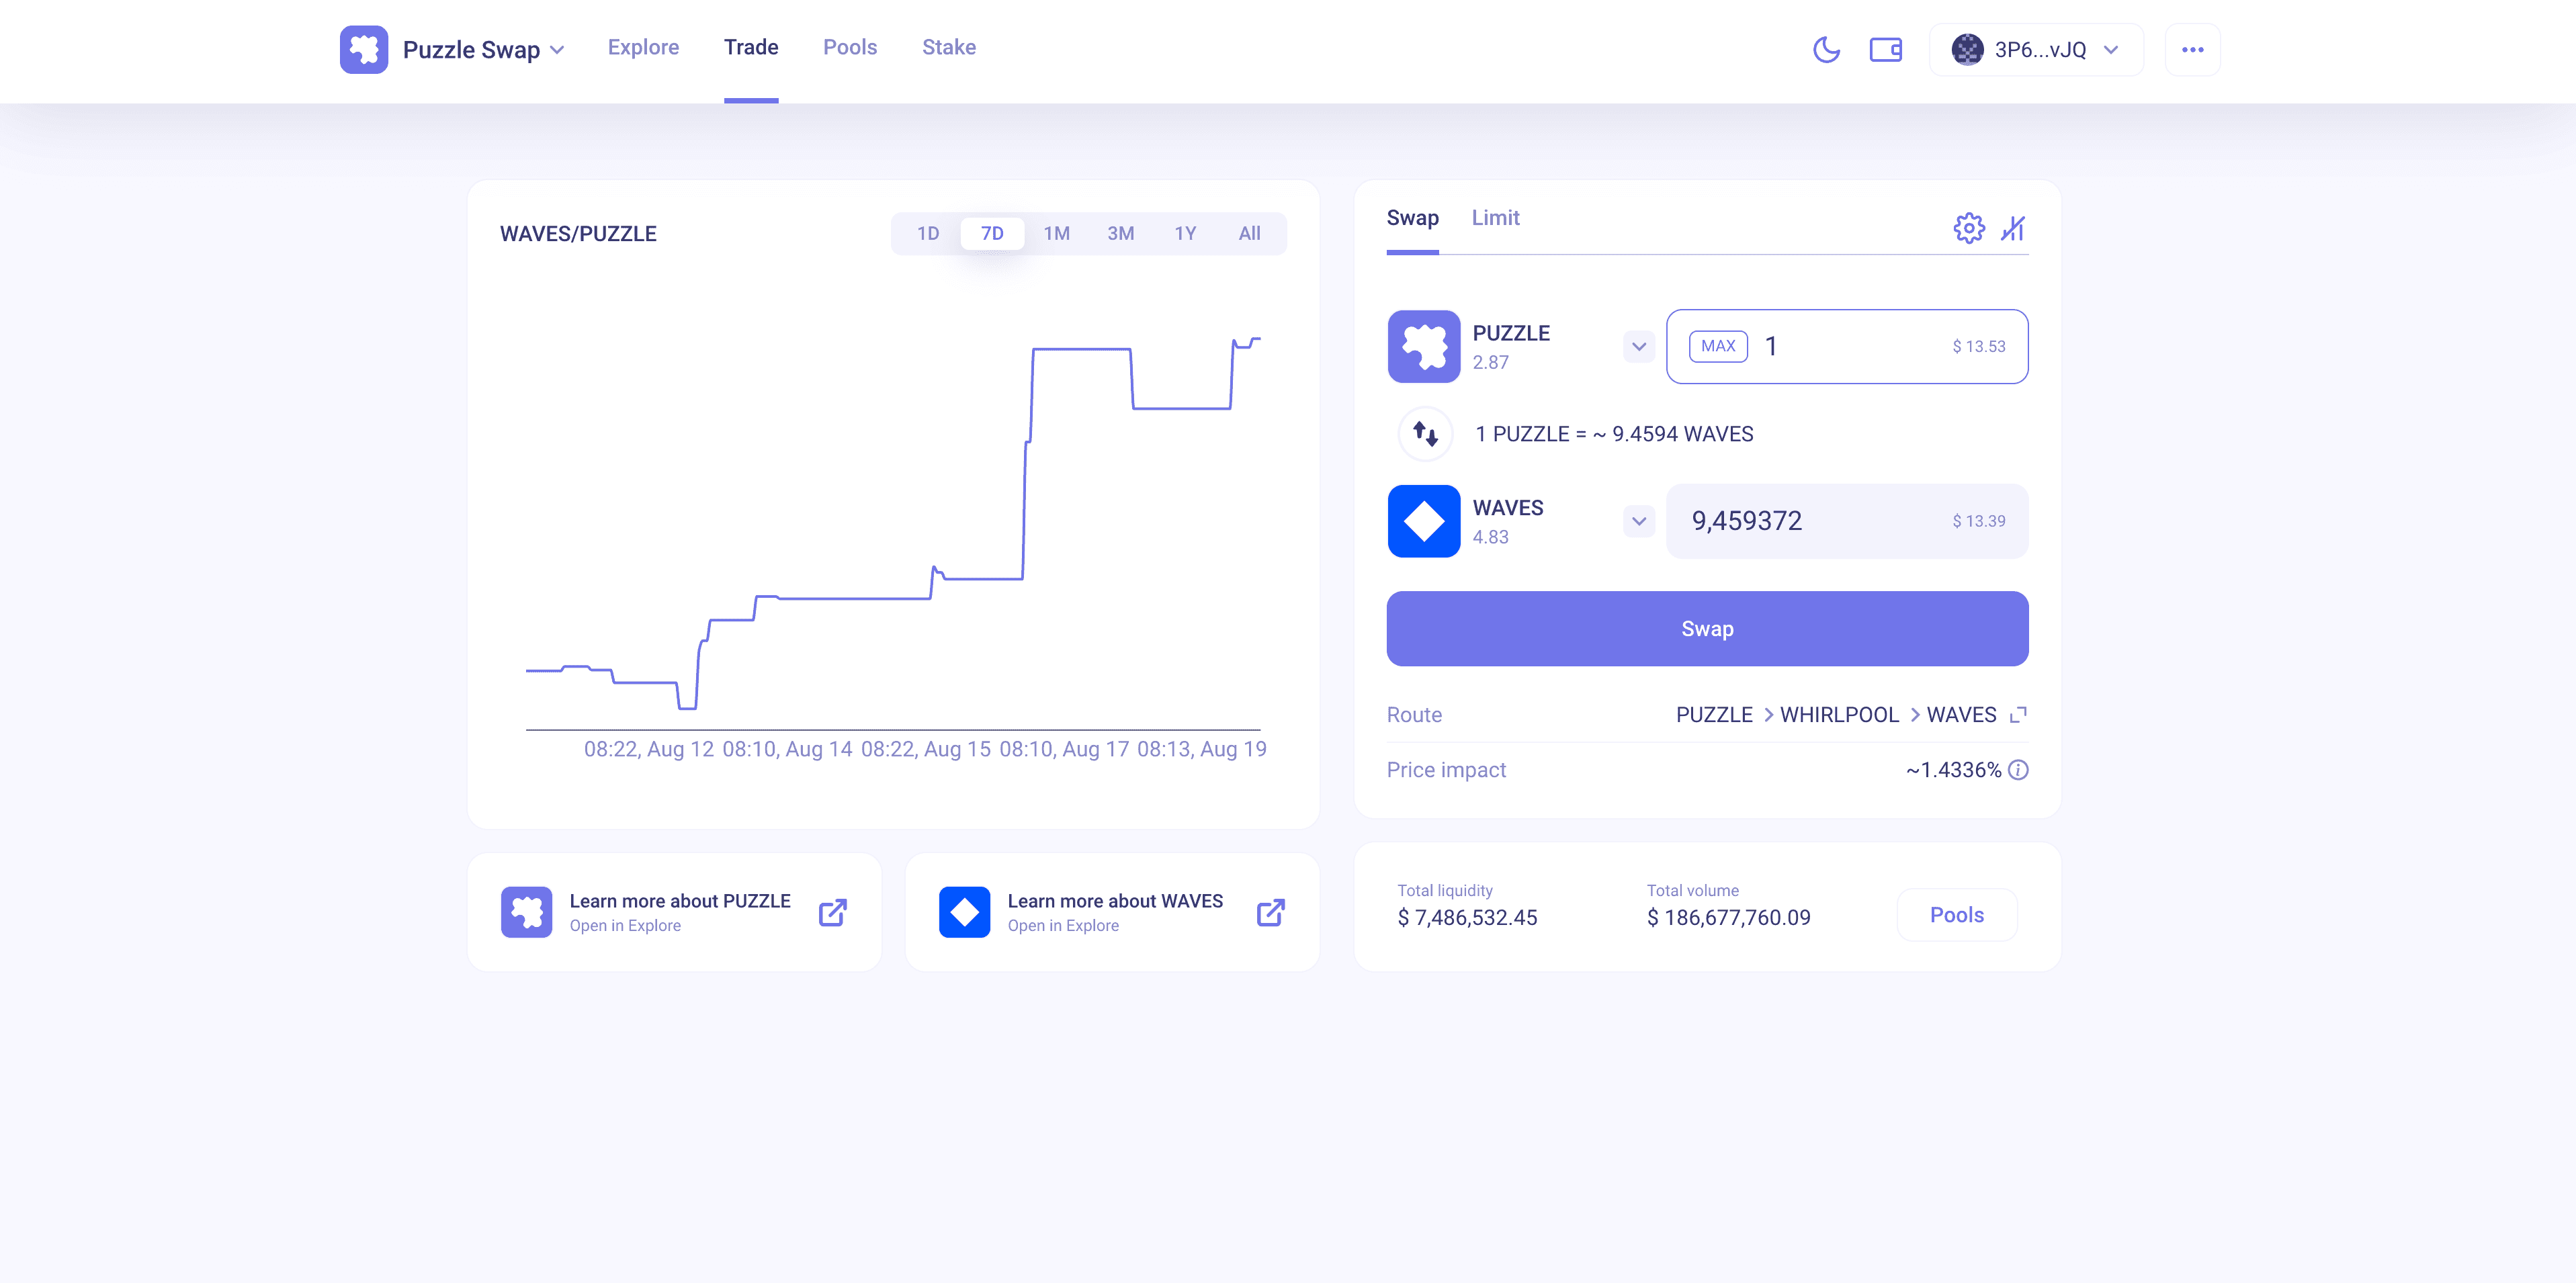Viewport: 2576px width, 1283px height.
Task: Go to the Explore page
Action: click(x=643, y=47)
